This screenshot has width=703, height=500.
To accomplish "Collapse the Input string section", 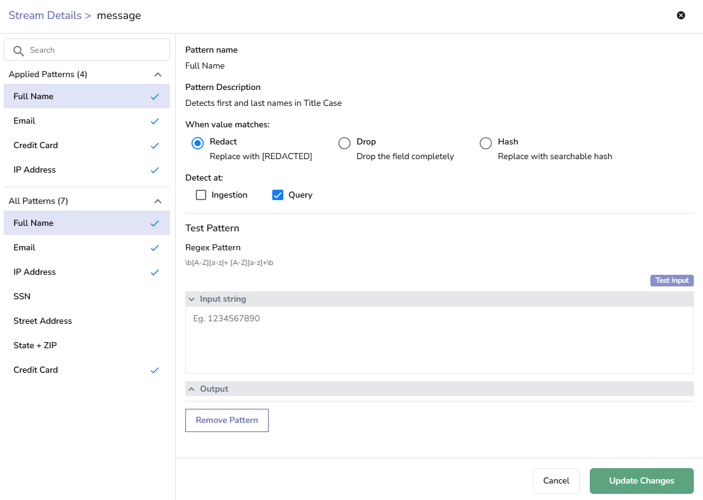I will (x=192, y=299).
